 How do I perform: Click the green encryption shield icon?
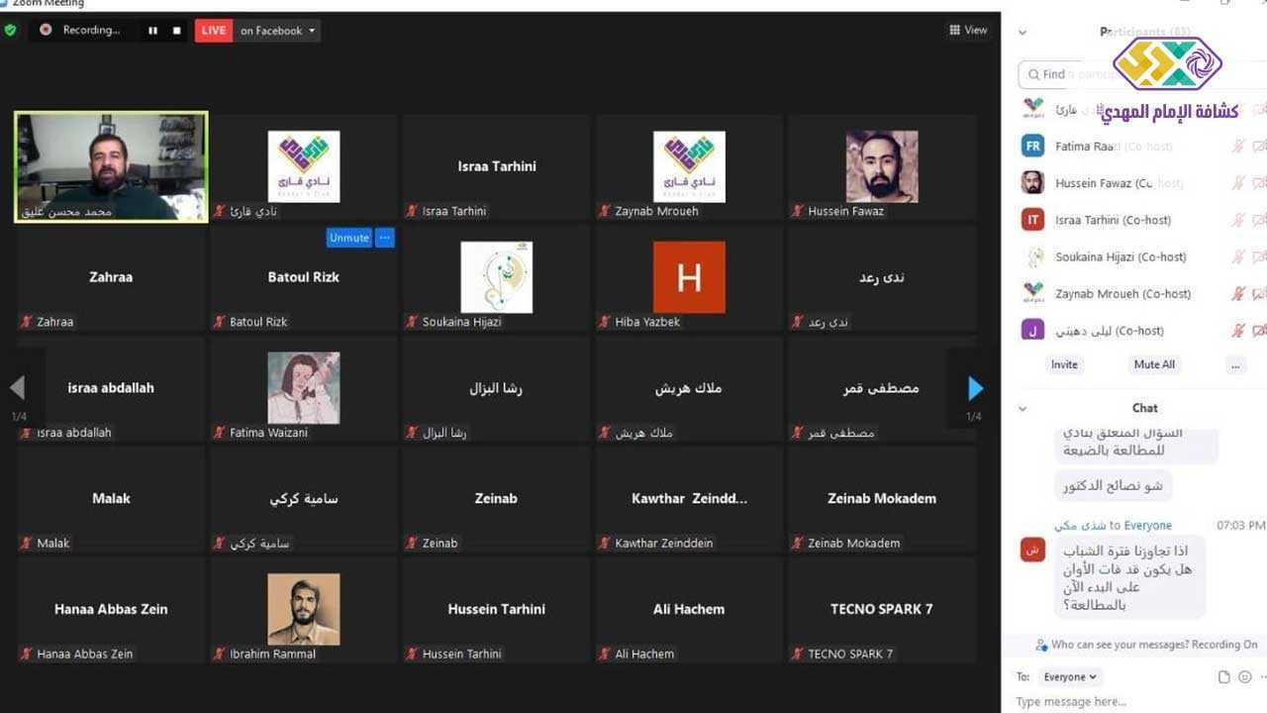click(11, 31)
